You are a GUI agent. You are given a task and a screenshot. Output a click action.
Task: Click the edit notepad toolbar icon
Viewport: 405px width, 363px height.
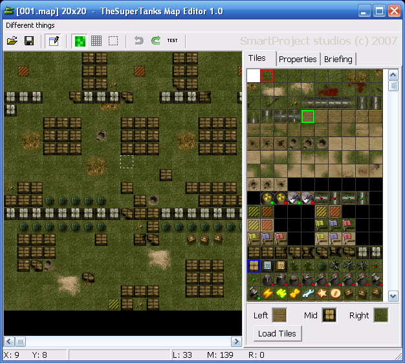(54, 41)
